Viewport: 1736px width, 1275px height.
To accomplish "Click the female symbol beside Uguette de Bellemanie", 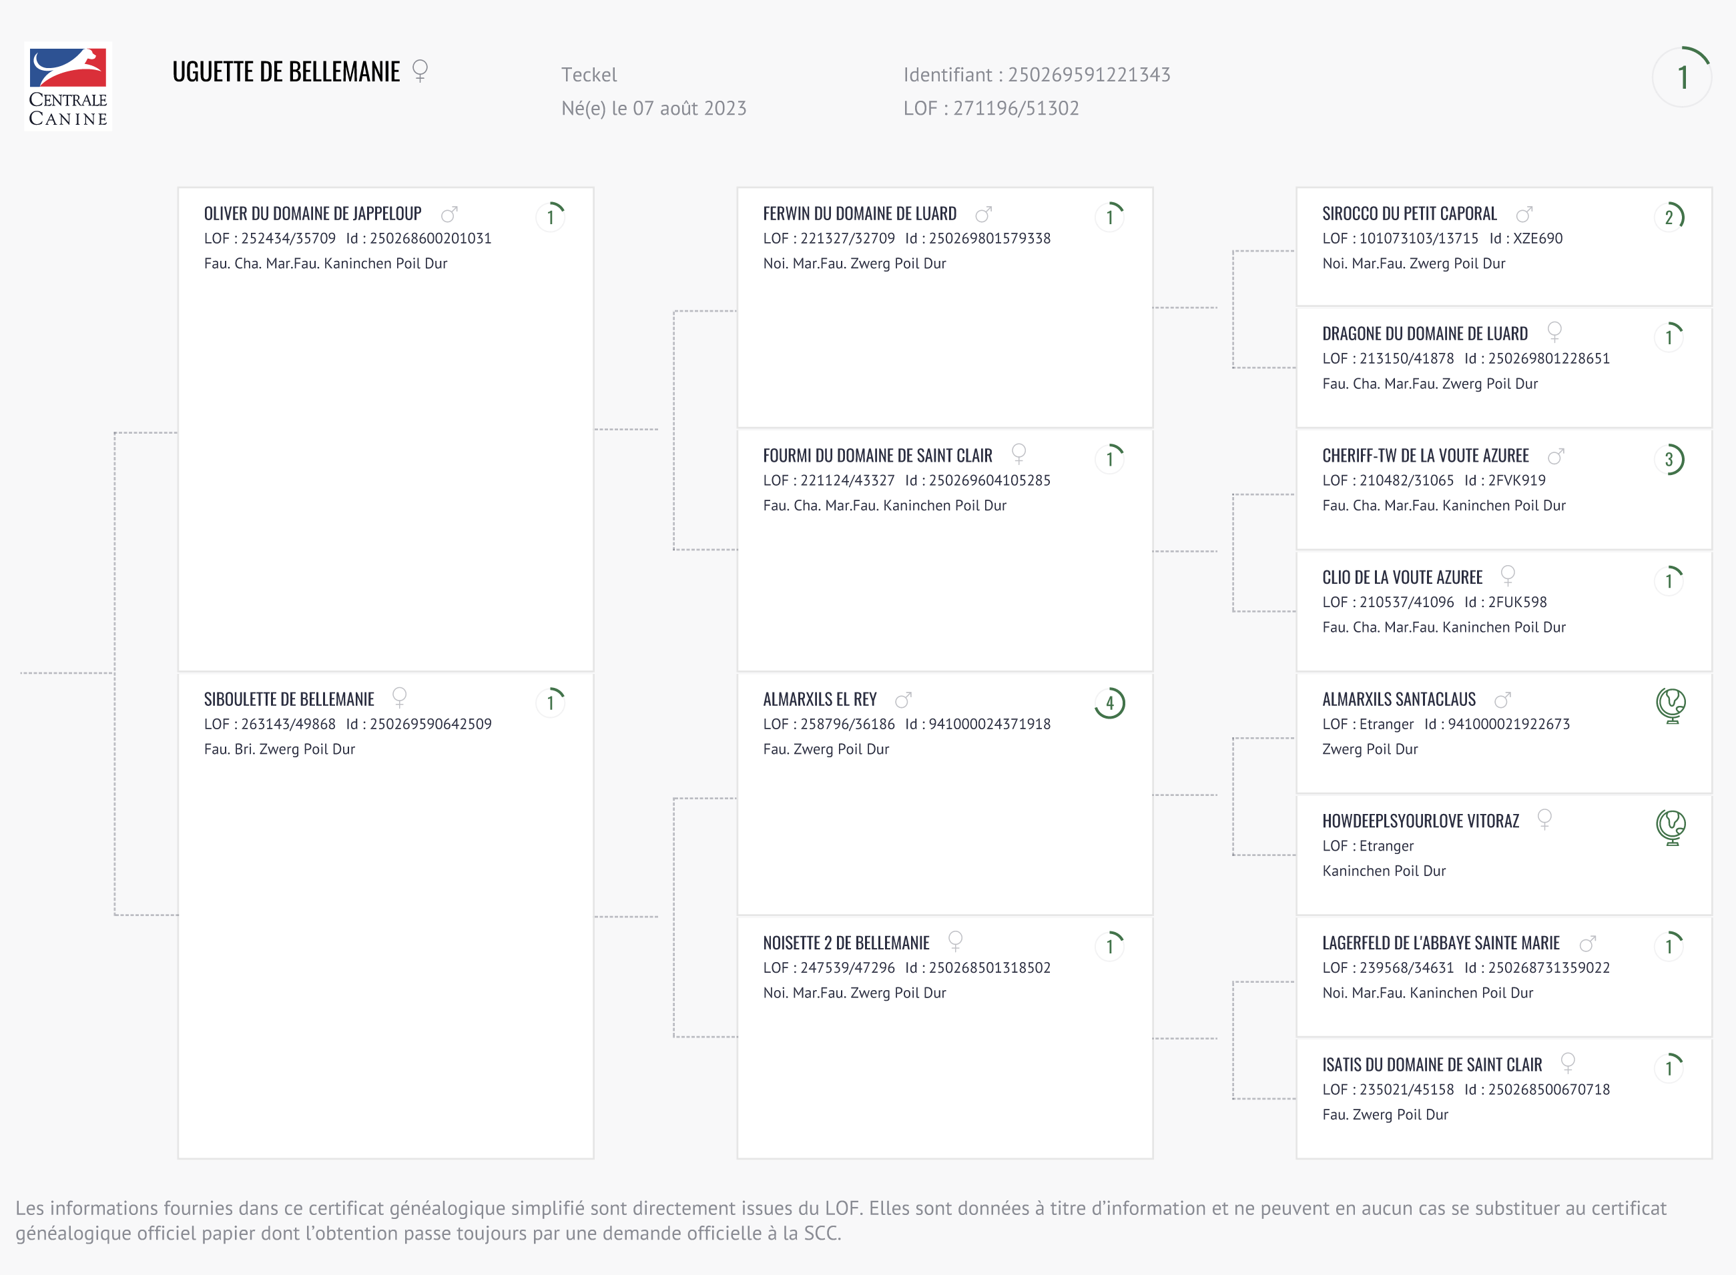I will [420, 71].
